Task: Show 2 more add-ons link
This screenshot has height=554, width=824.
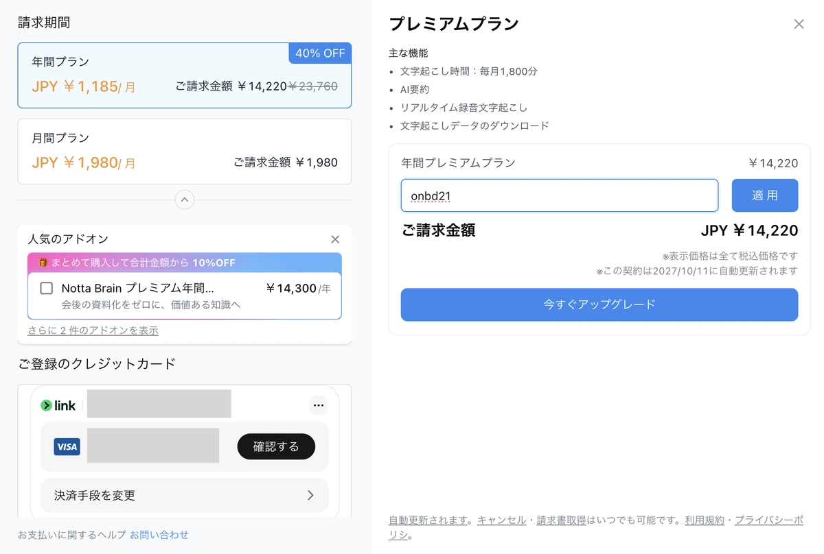Action: click(93, 330)
